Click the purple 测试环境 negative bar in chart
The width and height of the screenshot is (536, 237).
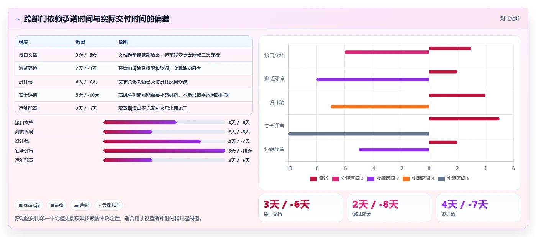[373, 80]
